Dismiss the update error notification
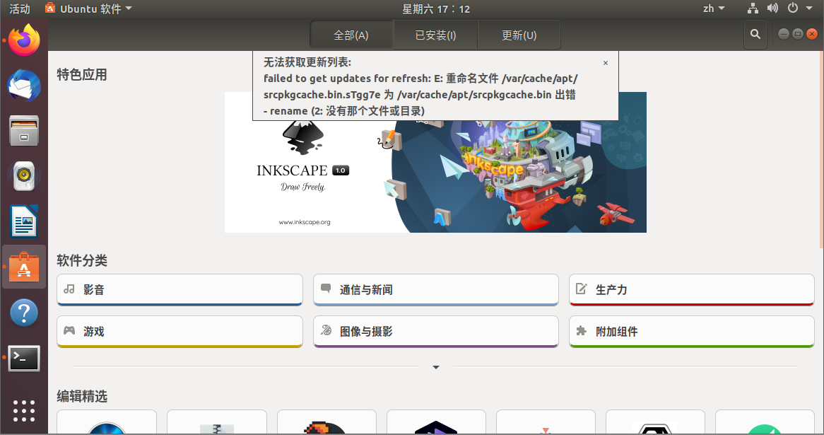Screen dimensions: 824x435 tap(606, 63)
